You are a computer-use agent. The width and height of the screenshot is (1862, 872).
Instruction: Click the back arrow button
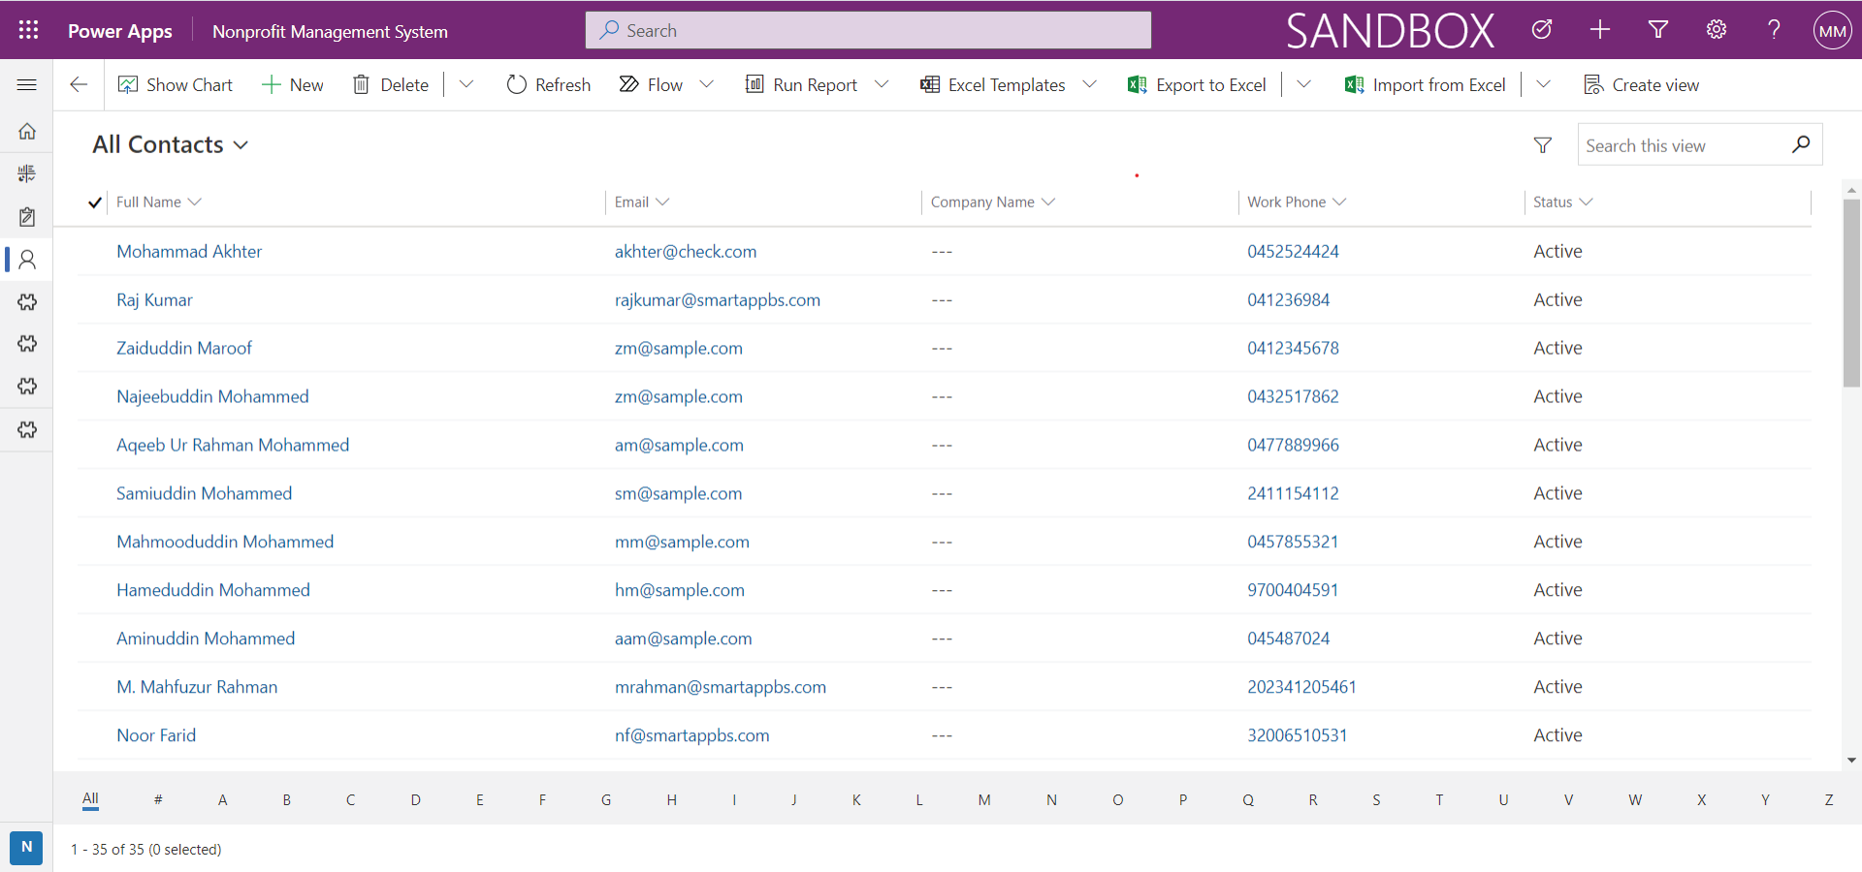coord(79,85)
